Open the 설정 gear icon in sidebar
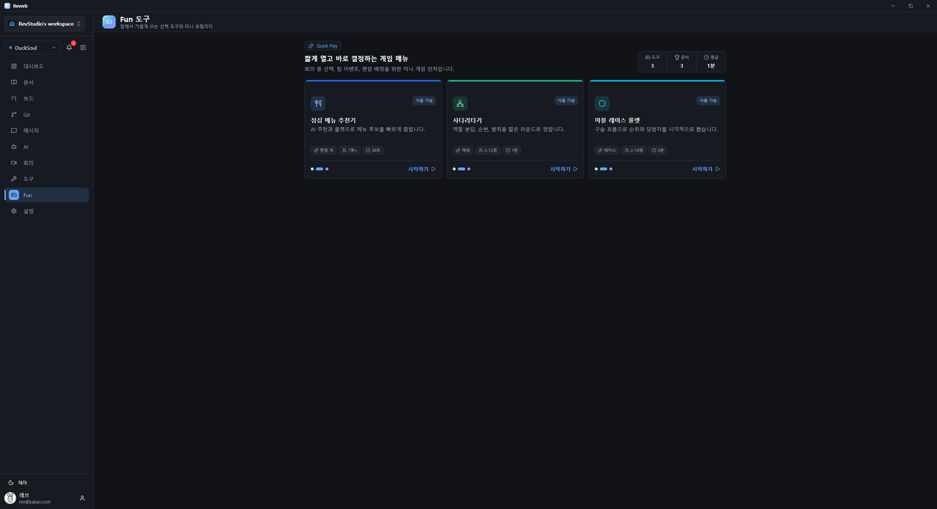The height and width of the screenshot is (509, 937). pos(14,211)
